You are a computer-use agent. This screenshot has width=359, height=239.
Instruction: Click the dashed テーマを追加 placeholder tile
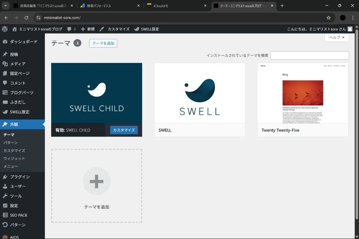click(97, 186)
